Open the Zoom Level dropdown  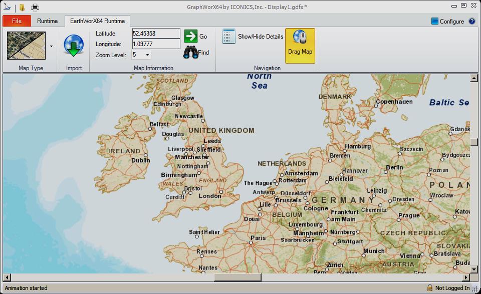coord(147,55)
